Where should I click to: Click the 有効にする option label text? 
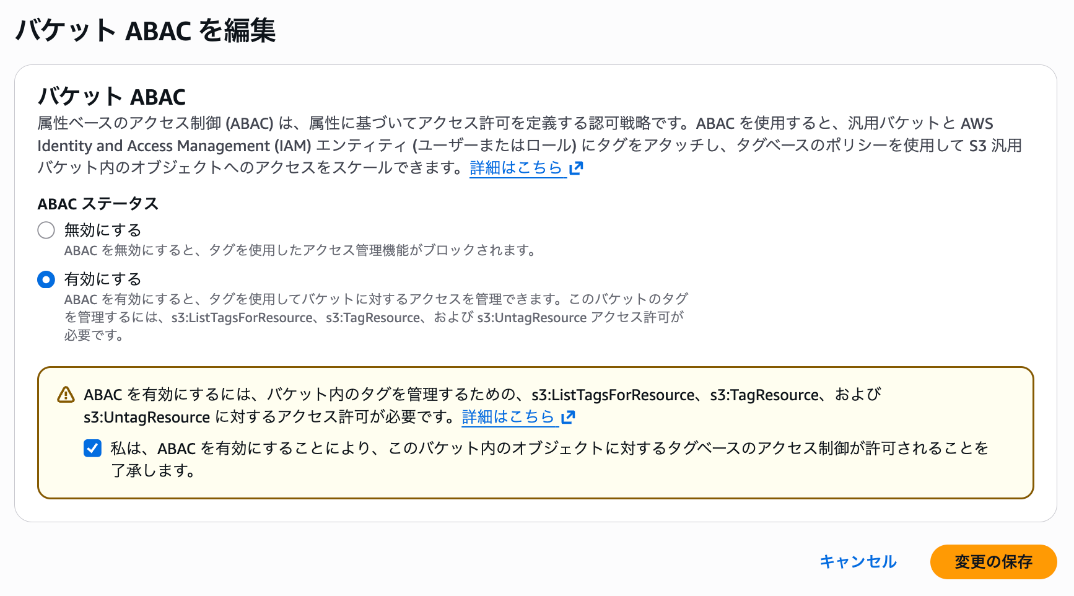pyautogui.click(x=103, y=279)
